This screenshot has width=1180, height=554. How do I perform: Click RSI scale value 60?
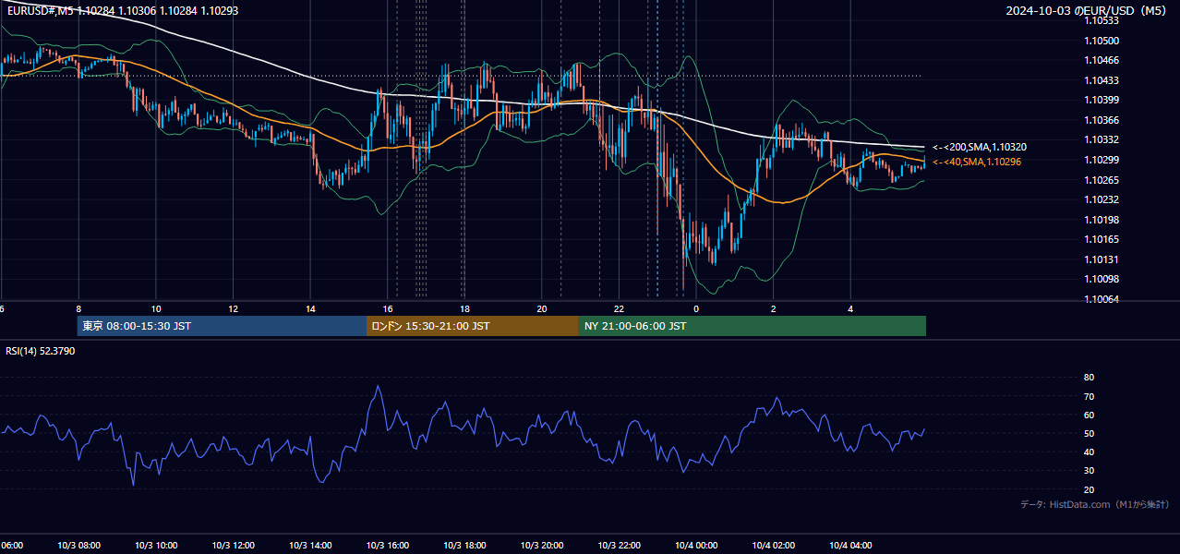(1090, 415)
